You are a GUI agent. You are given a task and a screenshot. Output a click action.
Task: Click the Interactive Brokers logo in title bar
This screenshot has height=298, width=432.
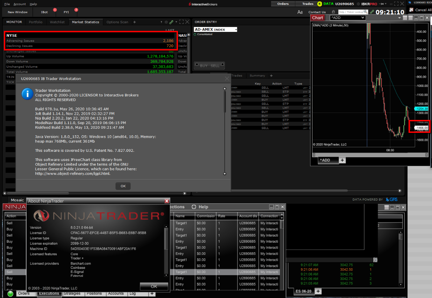[x=203, y=4]
